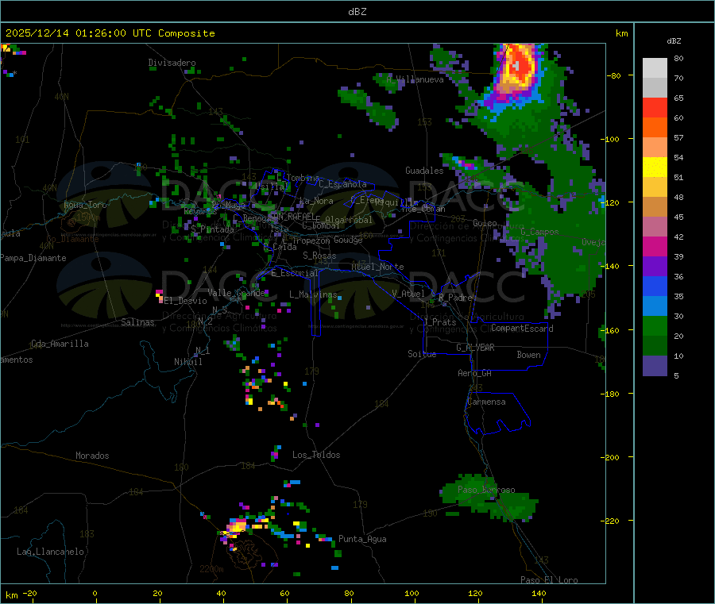This screenshot has height=604, width=715.
Task: Click the intense red storm core at top
Action: [516, 65]
